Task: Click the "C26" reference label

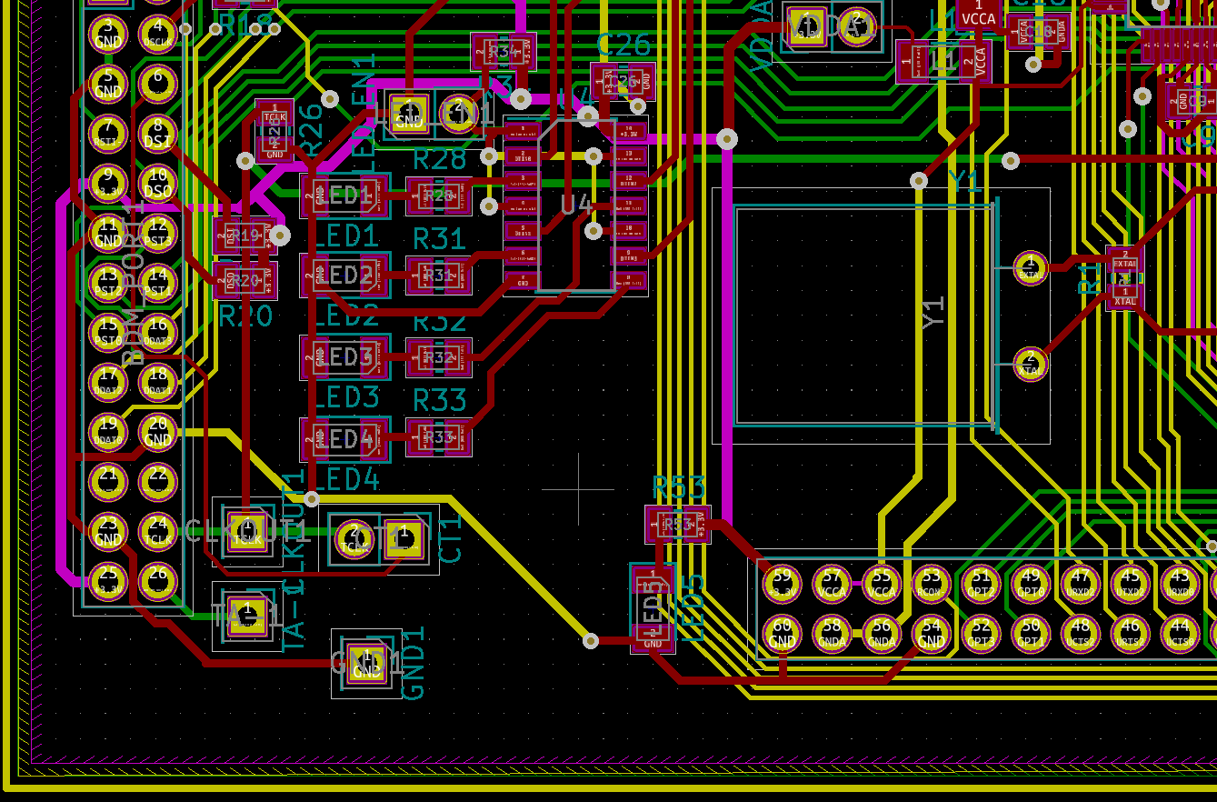Action: (624, 44)
